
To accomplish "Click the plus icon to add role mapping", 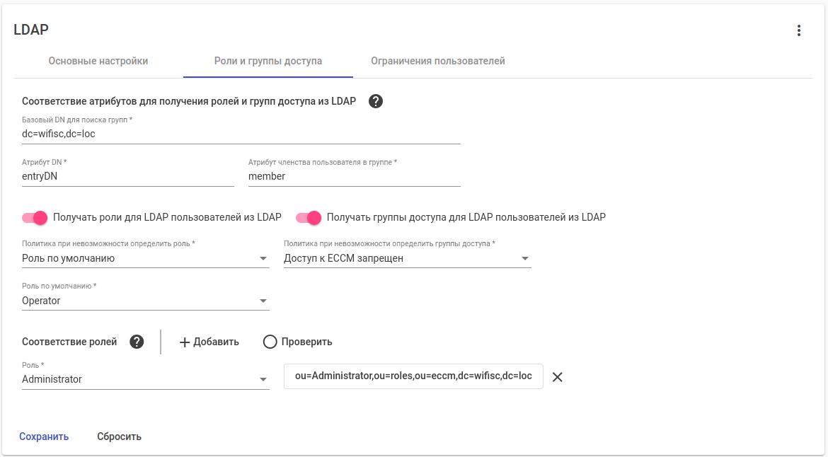I will click(185, 342).
